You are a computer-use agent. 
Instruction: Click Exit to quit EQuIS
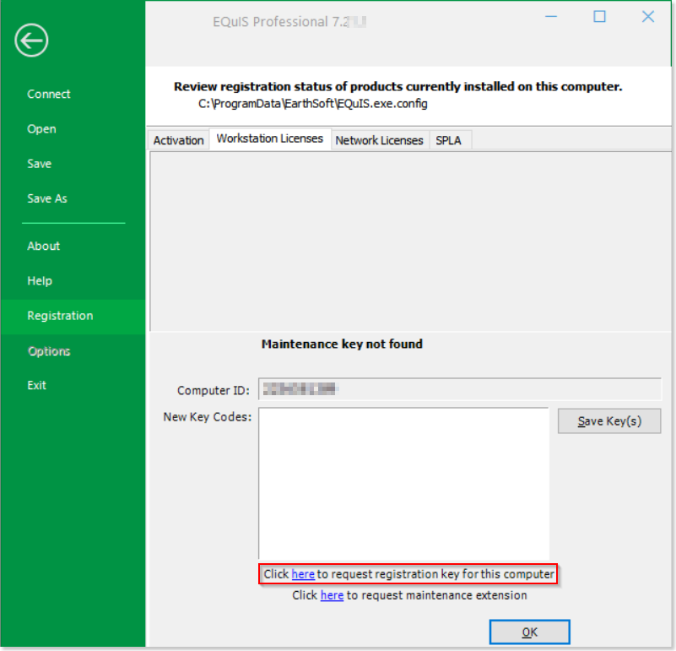pos(36,385)
